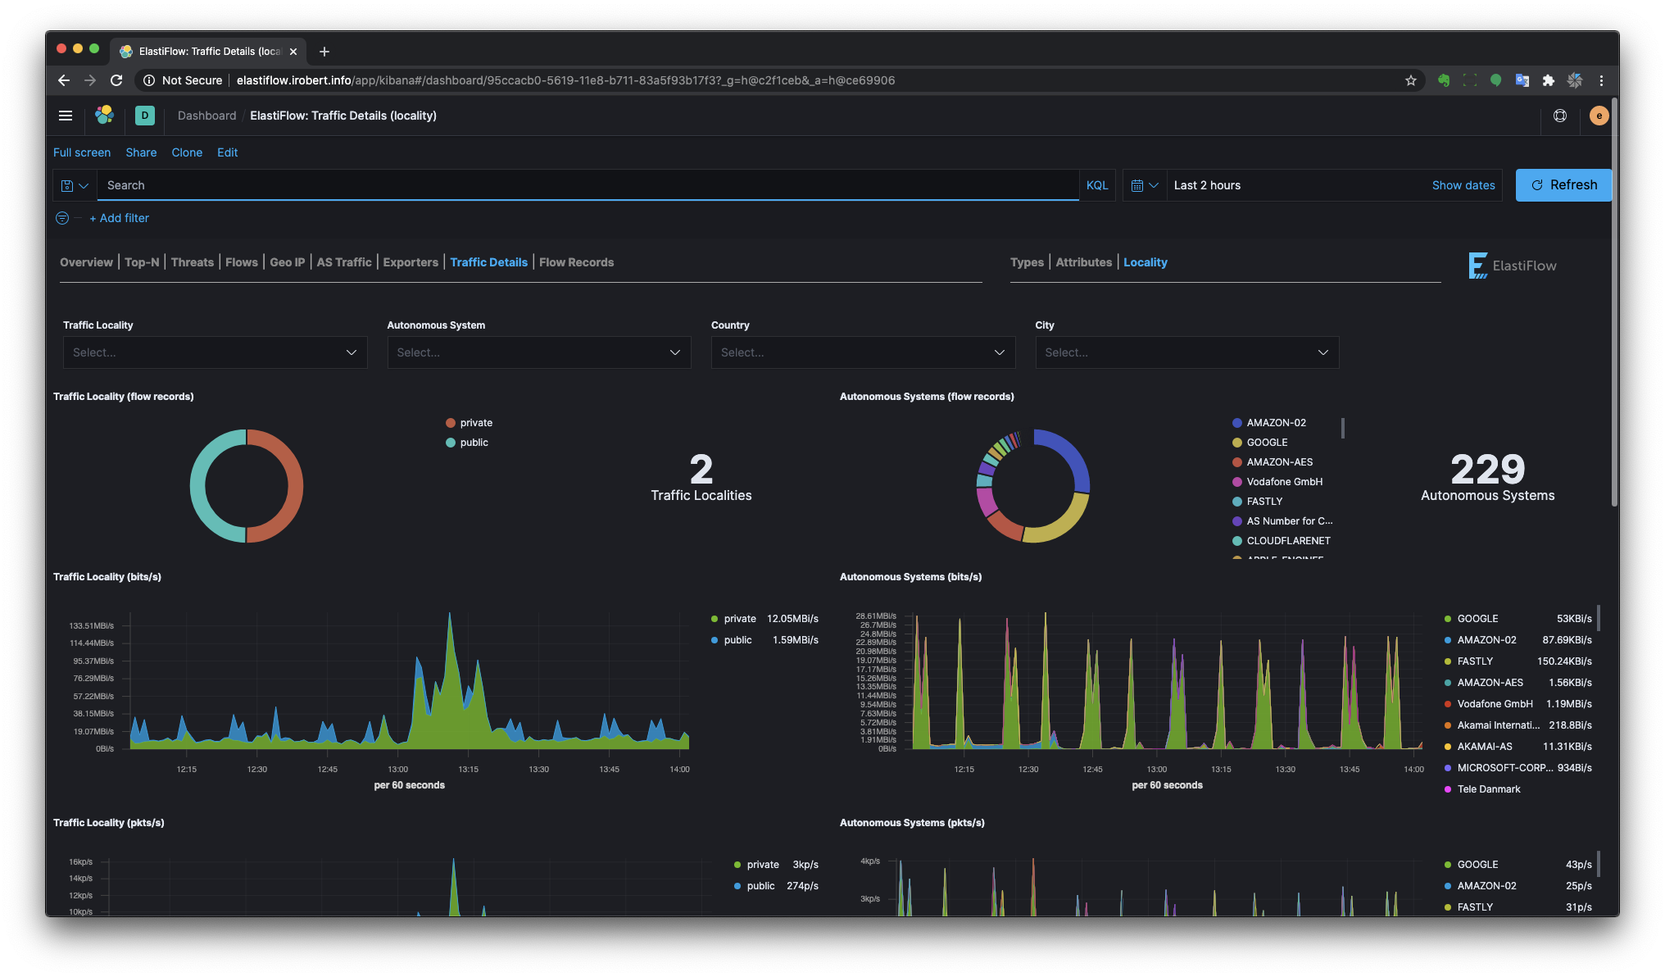Open the extensions puzzle piece menu
1665x977 pixels.
[x=1549, y=80]
